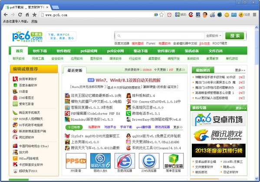The height and width of the screenshot is (182, 260).
Task: Open the 装机必备 navigation tab
Action: [x=192, y=51]
